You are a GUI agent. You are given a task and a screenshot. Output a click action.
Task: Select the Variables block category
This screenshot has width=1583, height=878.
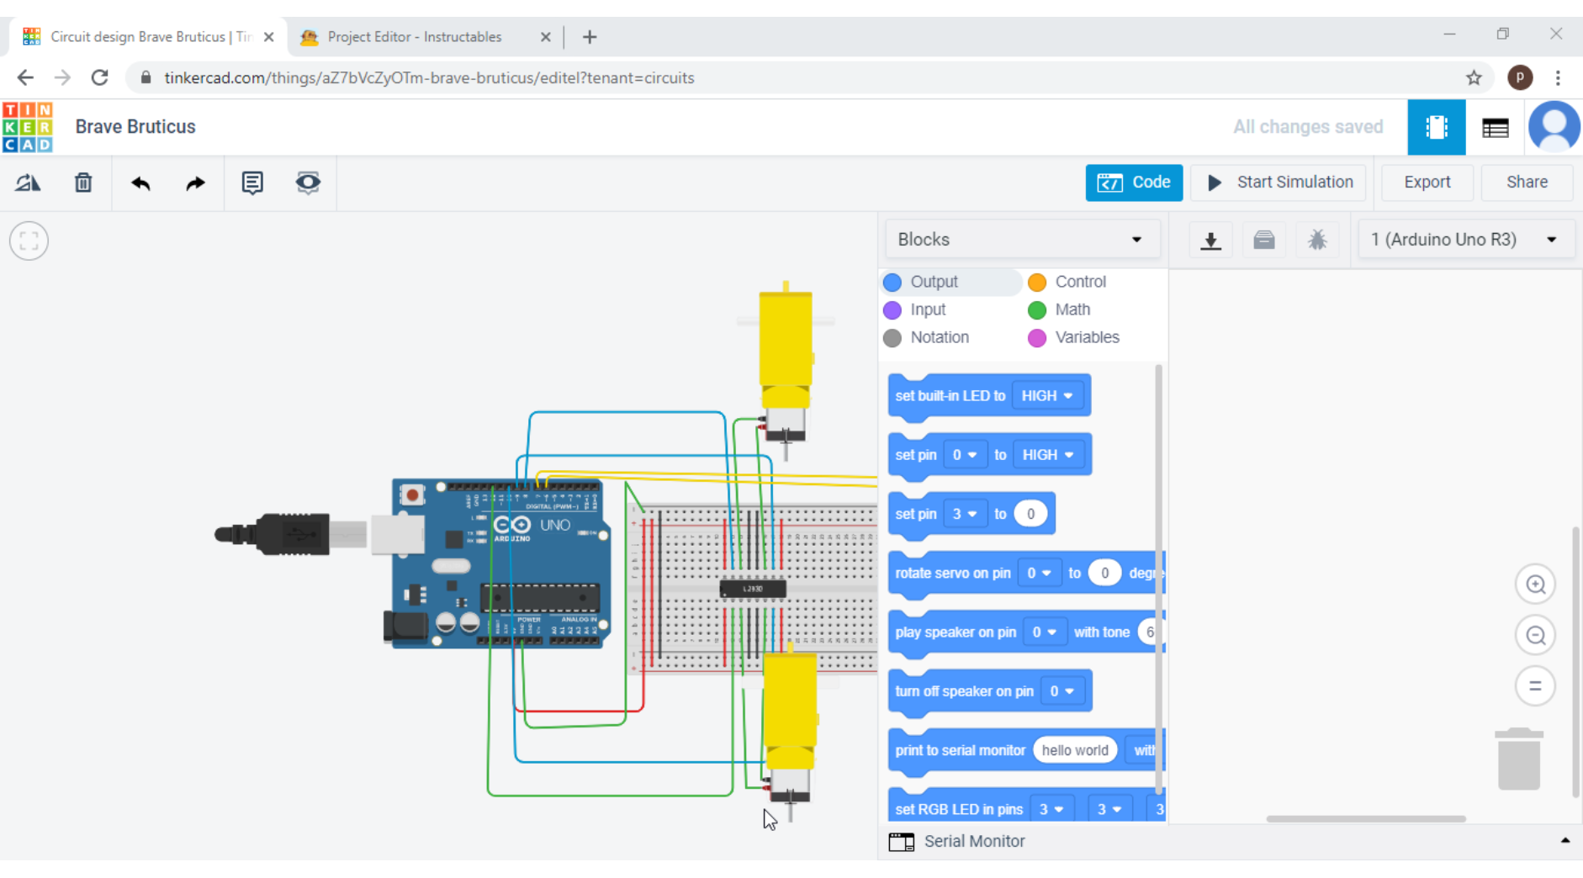[1074, 337]
